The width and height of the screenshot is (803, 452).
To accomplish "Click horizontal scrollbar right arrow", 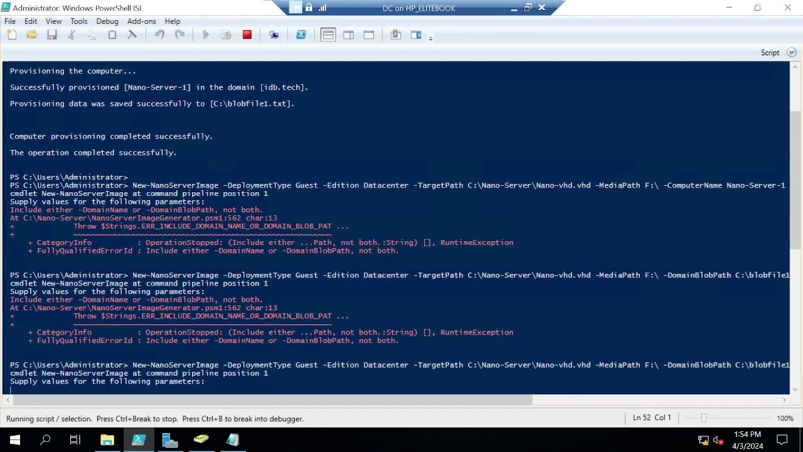I will pos(784,400).
